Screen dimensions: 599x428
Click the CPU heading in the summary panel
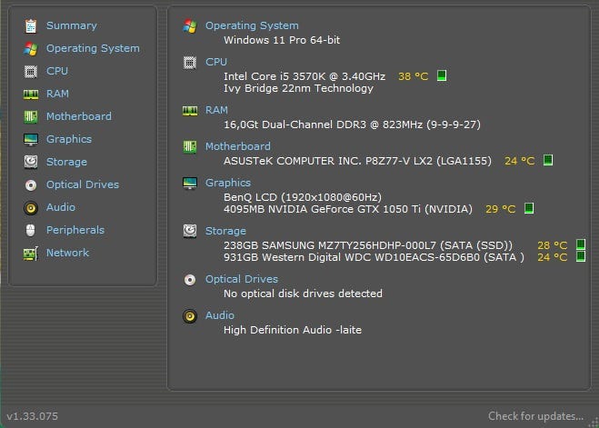(216, 62)
